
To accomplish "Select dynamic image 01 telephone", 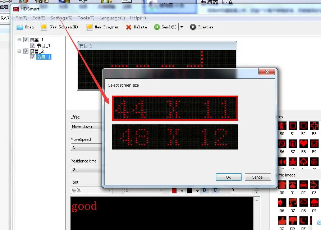I will 293,185.
